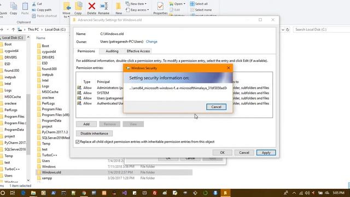Open FileZilla from the taskbar
The height and width of the screenshot is (197, 350).
click(154, 193)
